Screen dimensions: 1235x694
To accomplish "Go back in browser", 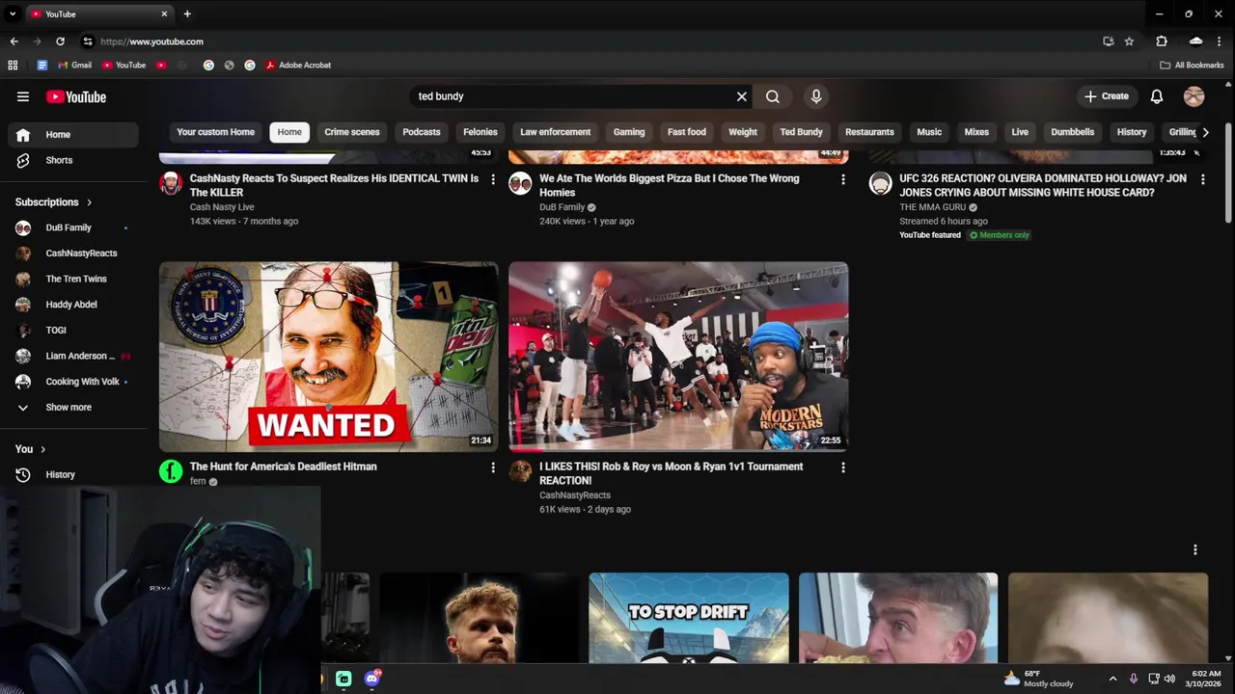I will click(x=14, y=41).
